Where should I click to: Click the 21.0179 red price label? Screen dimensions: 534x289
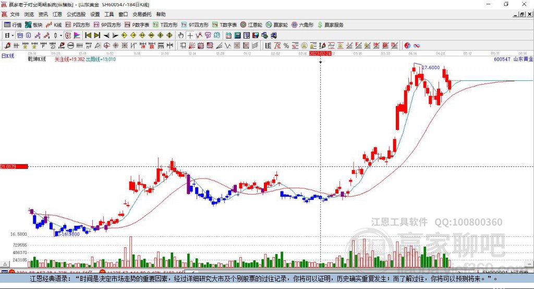click(x=14, y=166)
